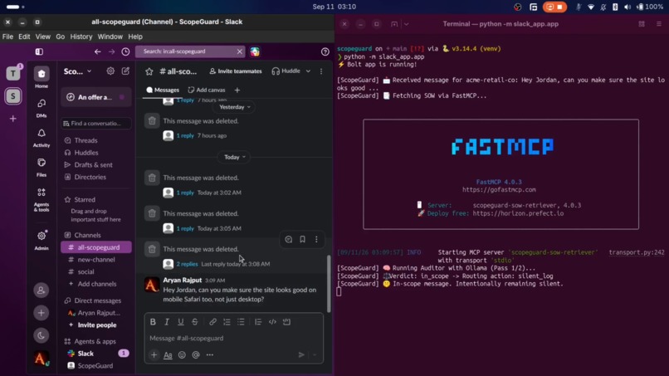Toggle ordered list formatting
Image resolution: width=669 pixels, height=376 pixels.
pyautogui.click(x=227, y=322)
